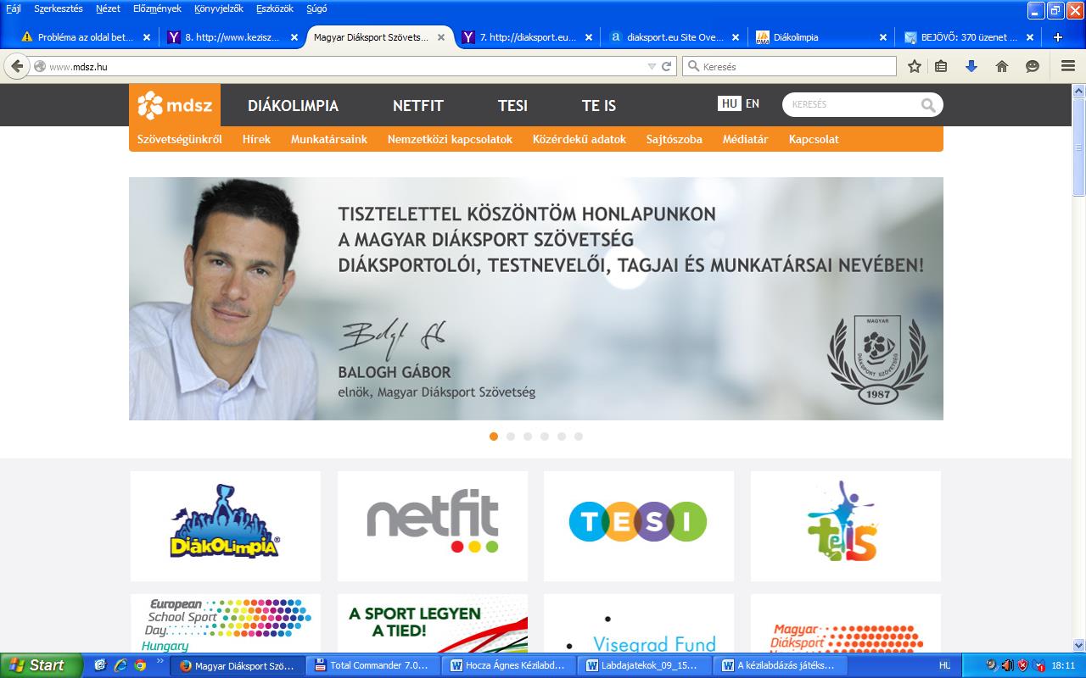Screen dimensions: 1086x678
Task: Open the Nézet menu
Action: [108, 9]
